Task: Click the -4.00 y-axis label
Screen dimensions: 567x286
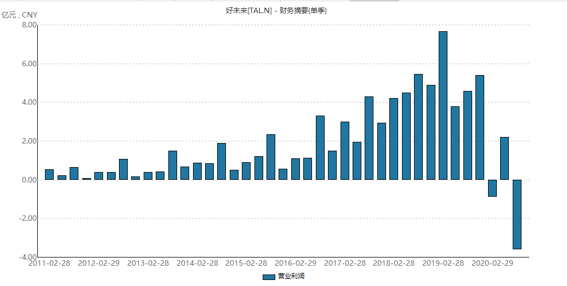Action: point(29,257)
